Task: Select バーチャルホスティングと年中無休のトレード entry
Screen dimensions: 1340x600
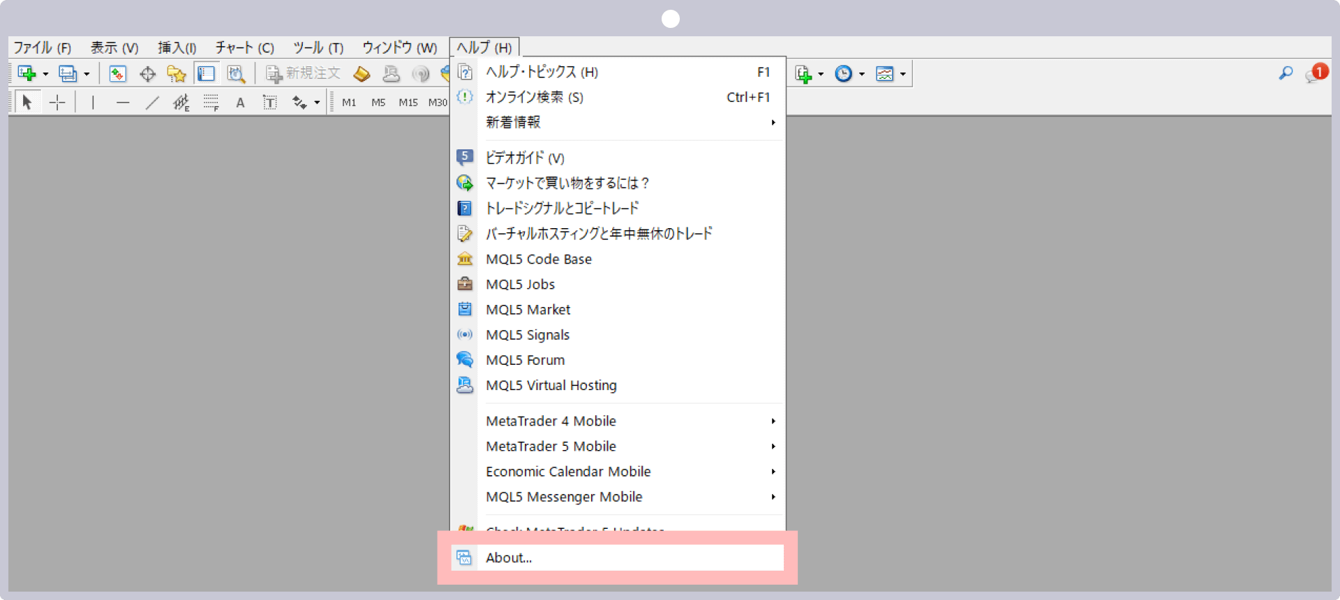Action: point(618,233)
